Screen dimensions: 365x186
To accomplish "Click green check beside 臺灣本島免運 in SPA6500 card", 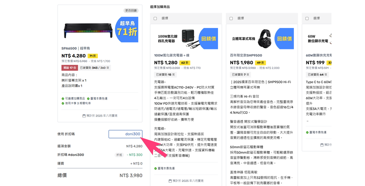I will pyautogui.click(x=88, y=98).
